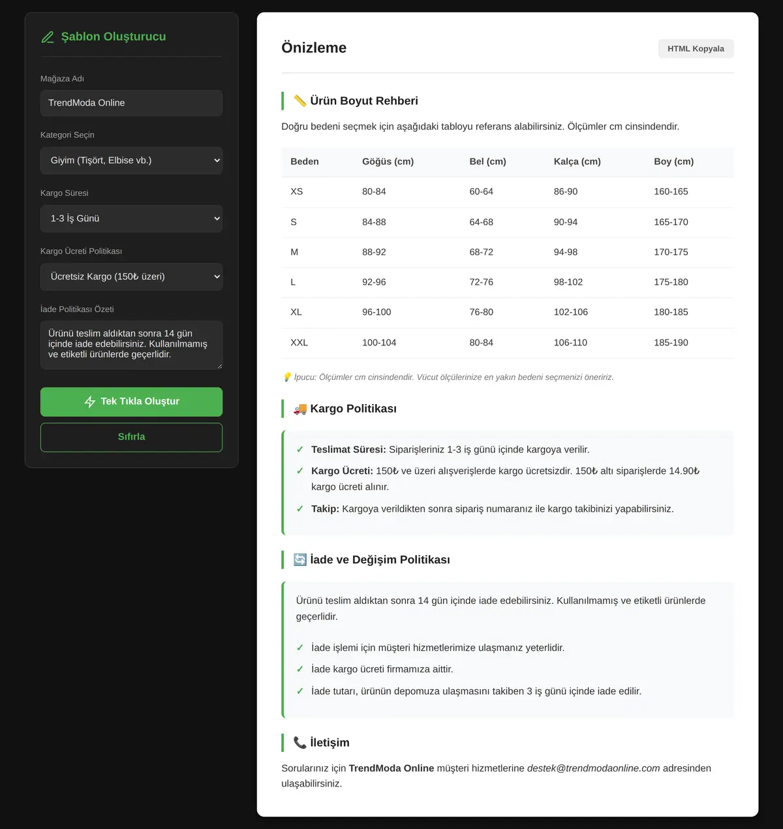Click the Önizleme heading
Screen dimensions: 783x829
tap(314, 48)
